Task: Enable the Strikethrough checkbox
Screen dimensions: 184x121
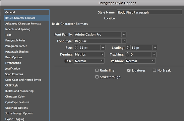Action: point(97,77)
